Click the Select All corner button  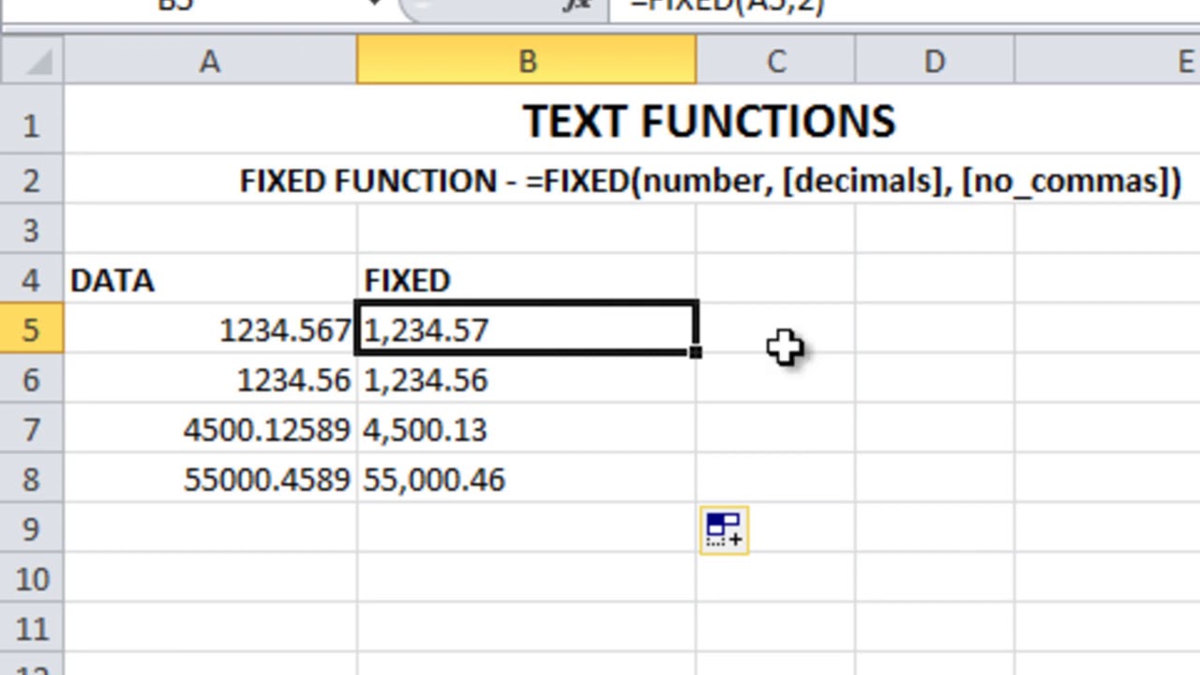coord(31,62)
